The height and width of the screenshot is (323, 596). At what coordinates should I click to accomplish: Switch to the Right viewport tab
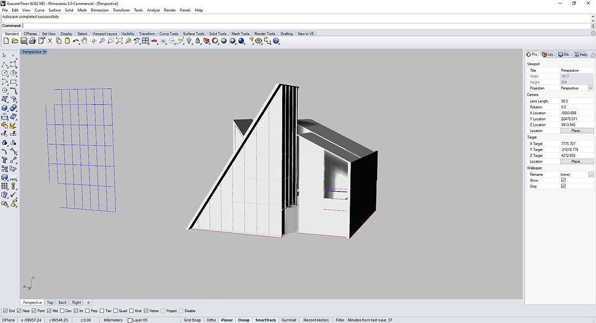point(77,302)
